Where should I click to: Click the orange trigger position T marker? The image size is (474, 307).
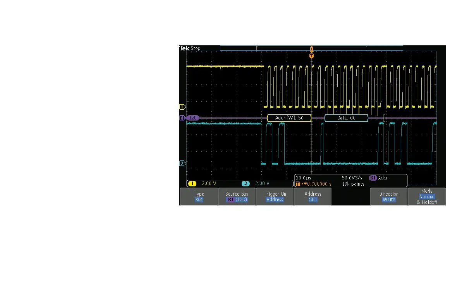311,56
